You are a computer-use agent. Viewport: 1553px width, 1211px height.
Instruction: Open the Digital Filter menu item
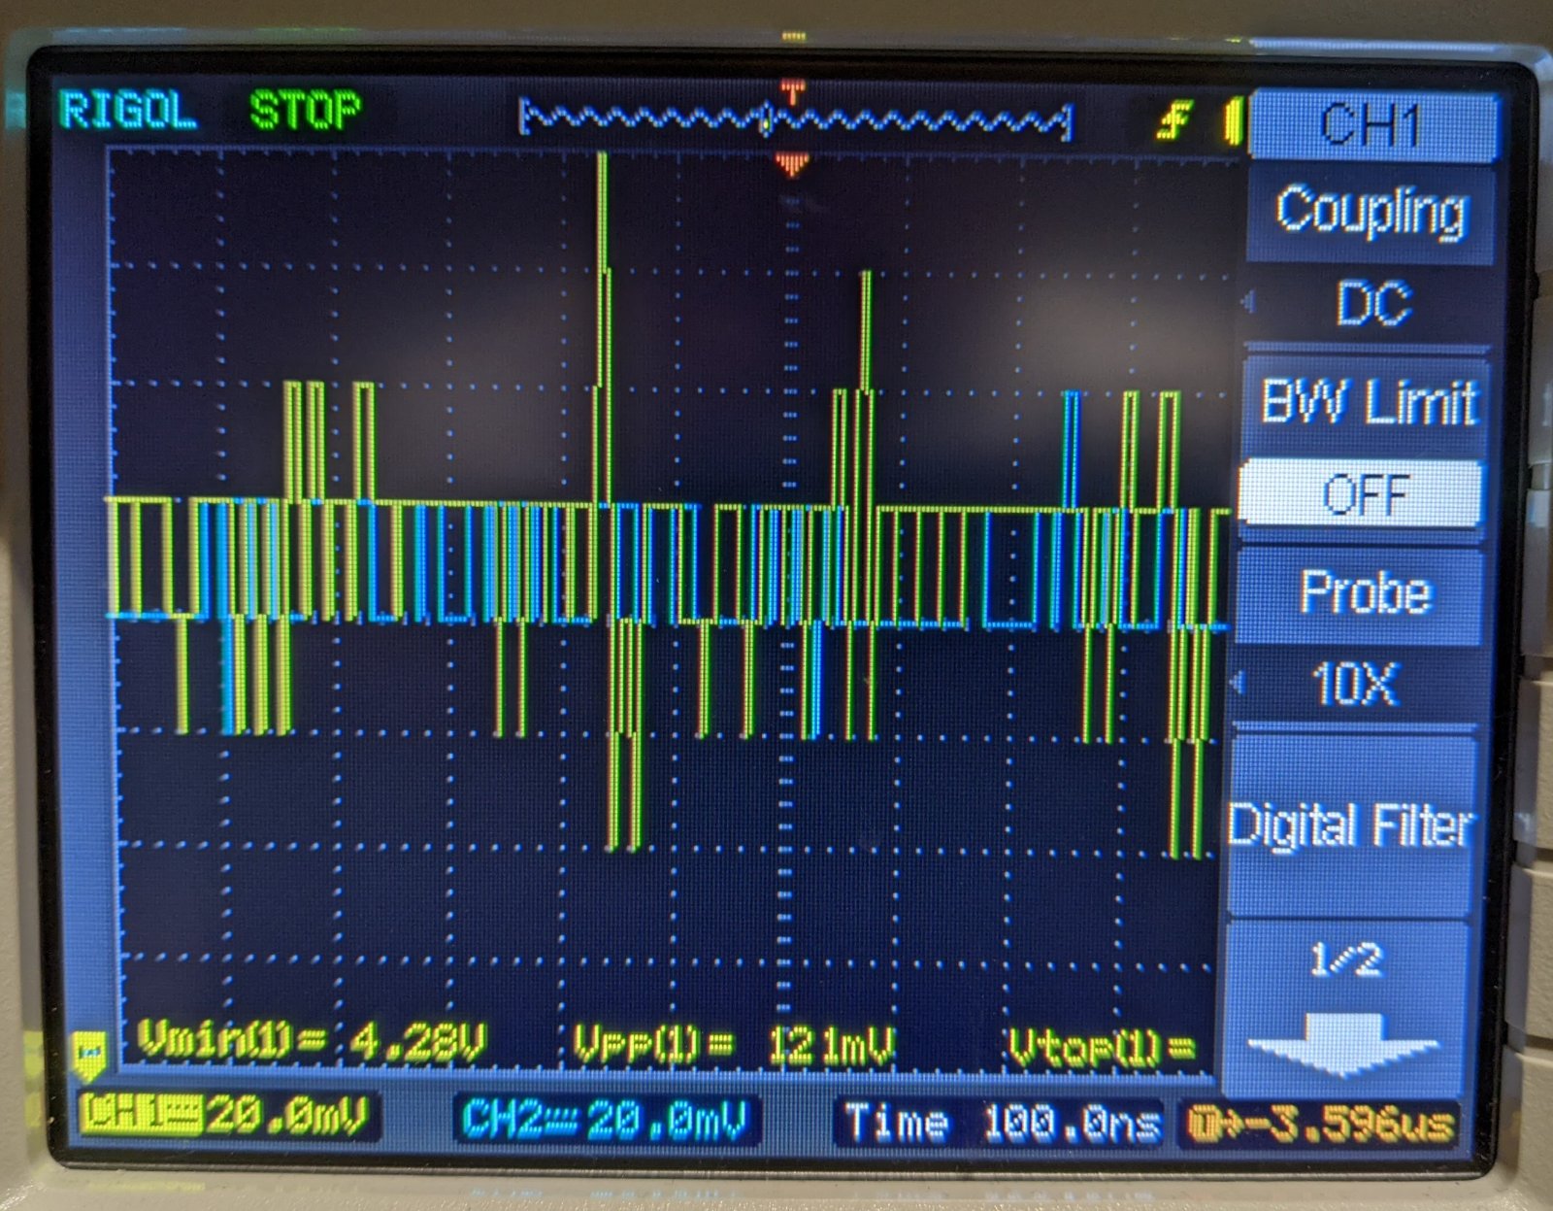coord(1351,826)
